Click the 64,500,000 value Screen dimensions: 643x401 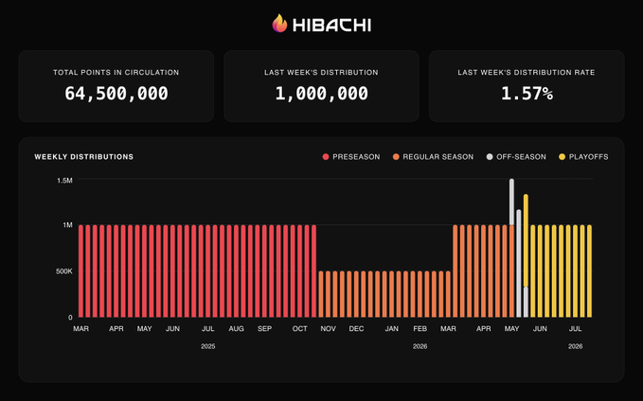point(116,94)
